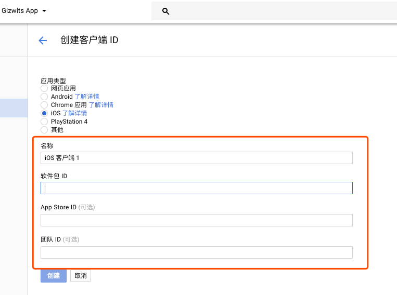This screenshot has width=397, height=295.
Task: Click the 名称 input field
Action: [196, 158]
